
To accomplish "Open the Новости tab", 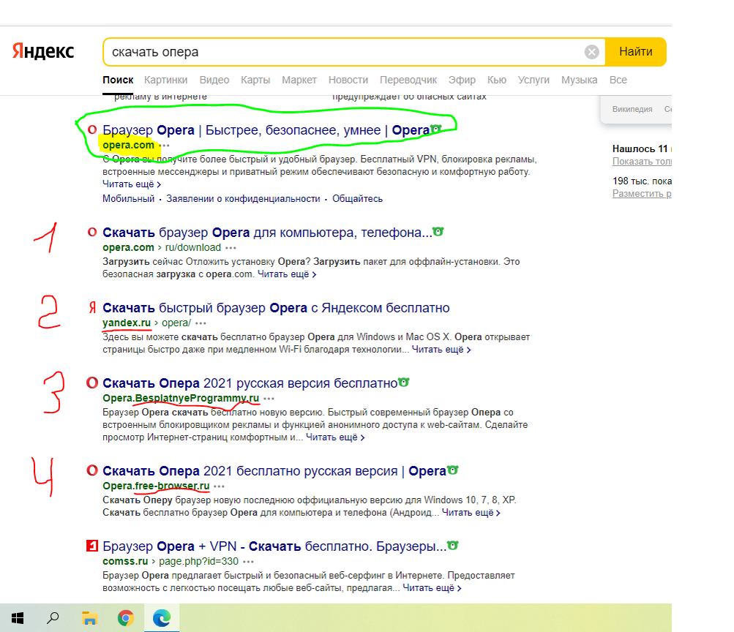I will [348, 80].
